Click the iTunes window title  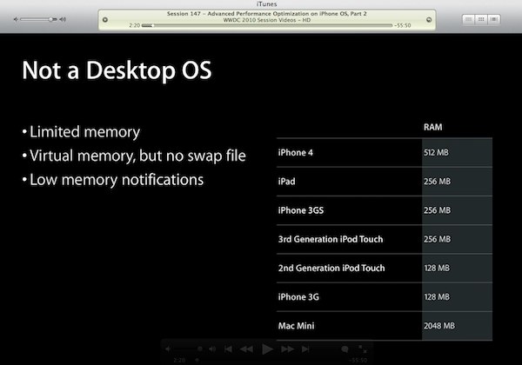267,4
